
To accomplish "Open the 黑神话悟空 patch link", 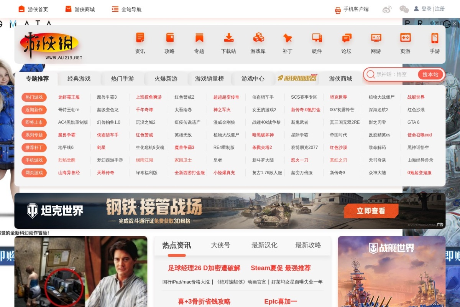I will 418,147.
